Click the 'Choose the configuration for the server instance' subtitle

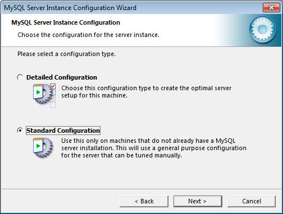point(88,35)
